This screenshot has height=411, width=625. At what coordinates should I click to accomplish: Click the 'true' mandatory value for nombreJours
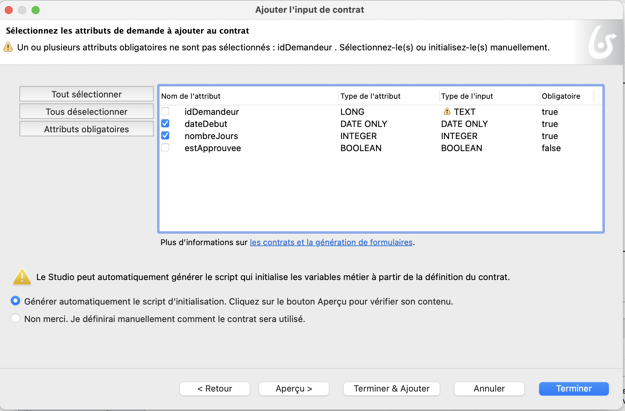550,136
